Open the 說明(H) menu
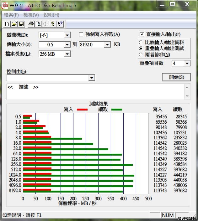198x221 pixels. click(51, 15)
